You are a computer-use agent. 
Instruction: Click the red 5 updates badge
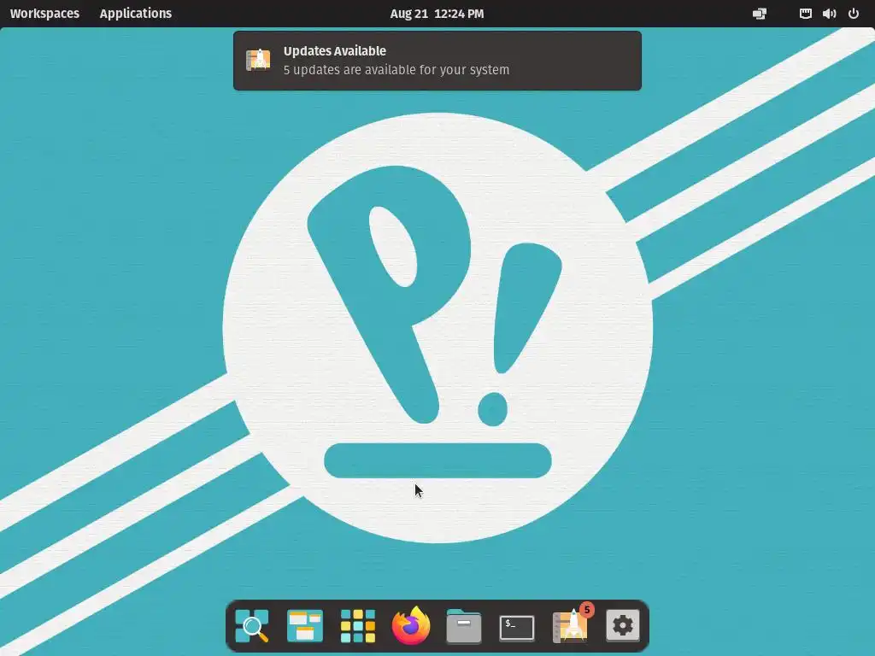(586, 610)
